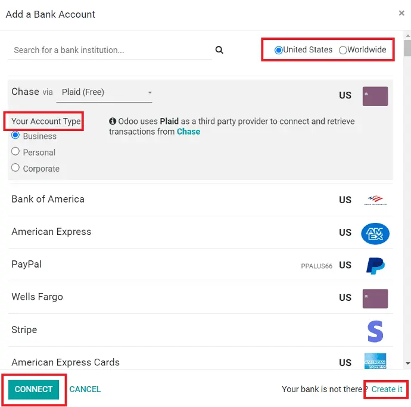This screenshot has height=407, width=411.
Task: Click the CONNECT button
Action: click(33, 390)
